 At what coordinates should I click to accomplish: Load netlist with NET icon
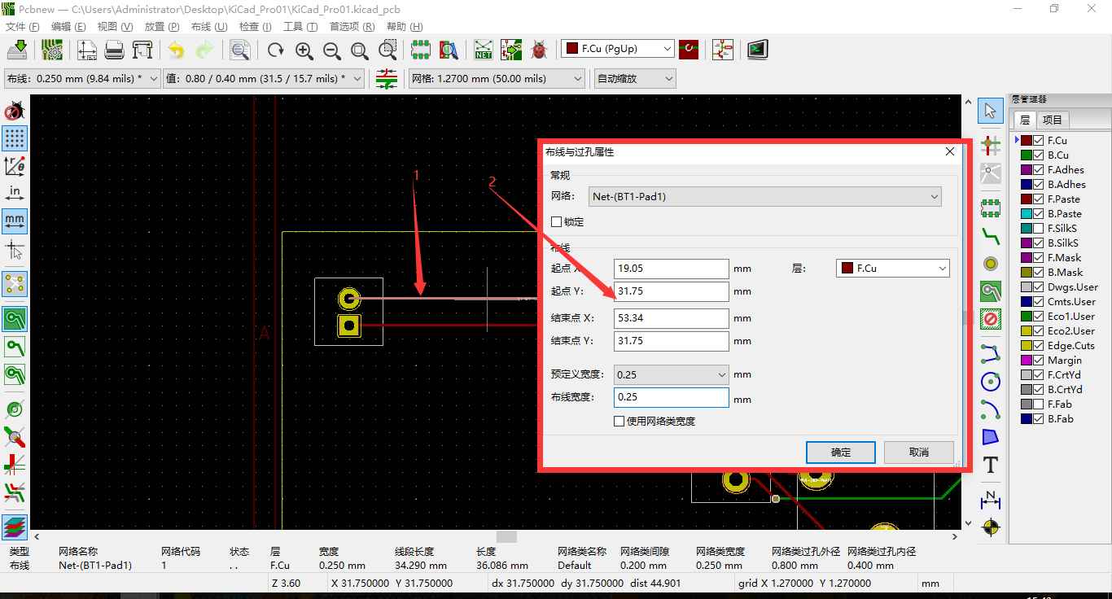pyautogui.click(x=484, y=50)
